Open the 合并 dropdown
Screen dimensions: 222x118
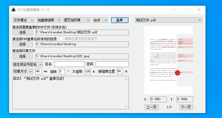(x=100, y=20)
